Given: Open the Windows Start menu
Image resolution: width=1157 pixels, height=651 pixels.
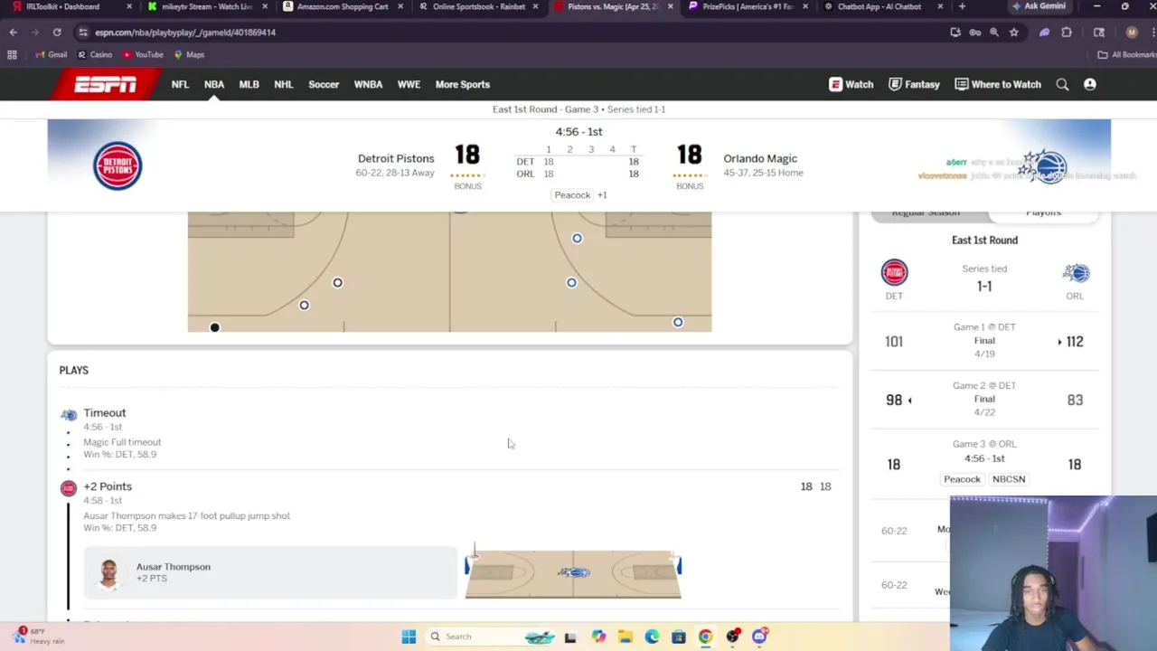Looking at the screenshot, I should pyautogui.click(x=409, y=637).
